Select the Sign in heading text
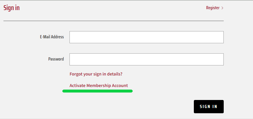 pyautogui.click(x=11, y=8)
